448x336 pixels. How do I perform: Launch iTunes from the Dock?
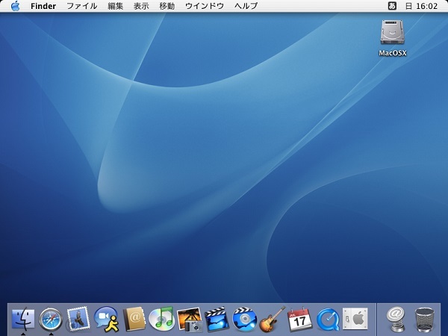(161, 318)
